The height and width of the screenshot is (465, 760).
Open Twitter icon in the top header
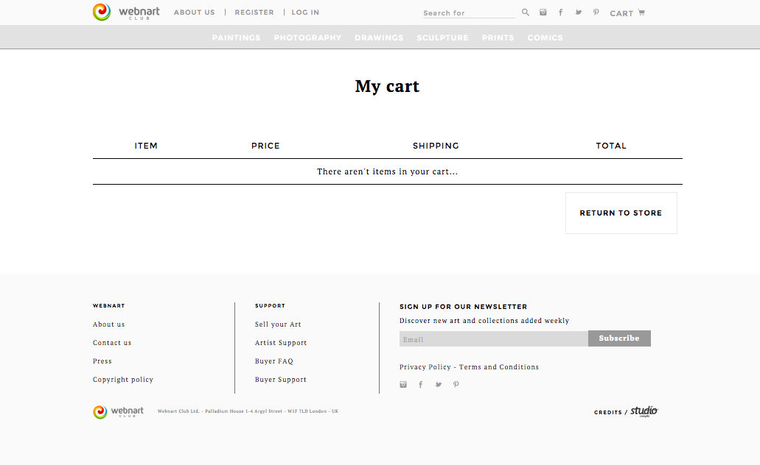pyautogui.click(x=579, y=13)
